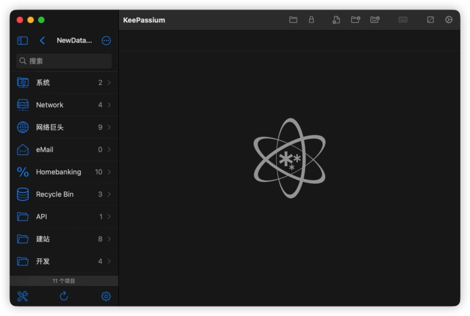The height and width of the screenshot is (316, 470).
Task: Select the Network group label
Action: coord(49,105)
